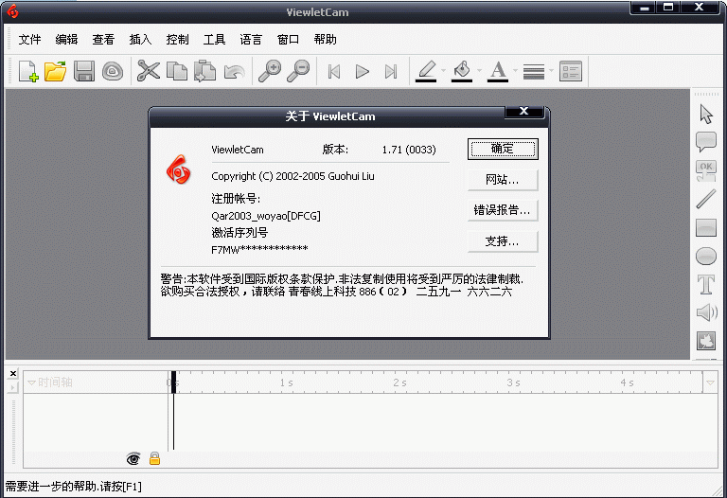
Task: Select the line color pencil icon
Action: click(x=426, y=71)
